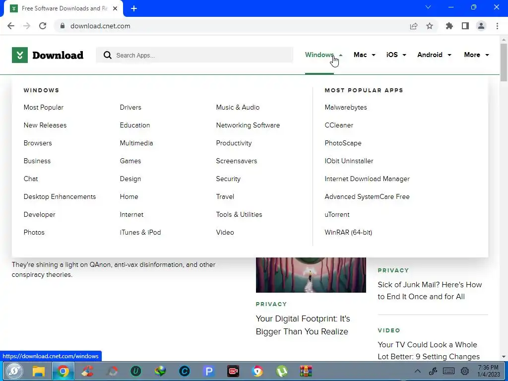The width and height of the screenshot is (508, 381).
Task: Click the search magnifier icon
Action: 108,55
